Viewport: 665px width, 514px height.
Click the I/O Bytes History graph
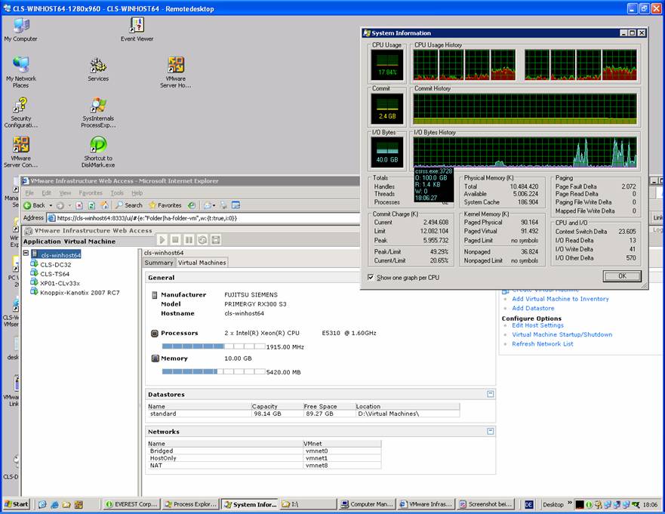pos(525,152)
